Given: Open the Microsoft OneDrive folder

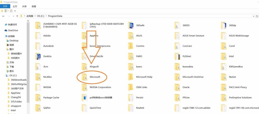Looking at the screenshot, I should click(x=189, y=77).
